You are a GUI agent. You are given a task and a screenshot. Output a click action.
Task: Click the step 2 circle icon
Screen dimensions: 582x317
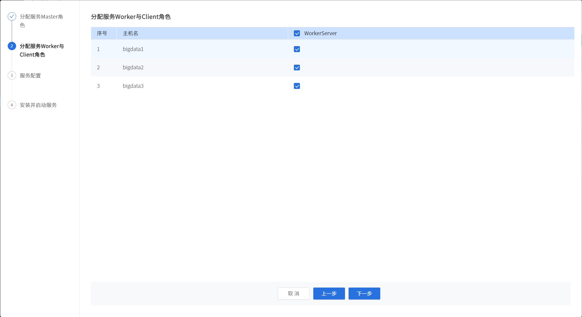point(12,46)
